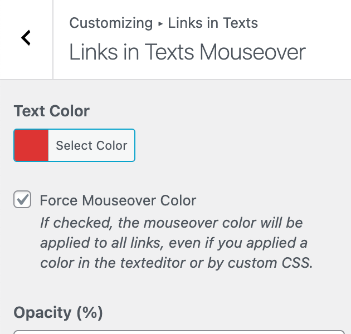The image size is (351, 334).
Task: Click the Text Color section label
Action: coord(51,111)
